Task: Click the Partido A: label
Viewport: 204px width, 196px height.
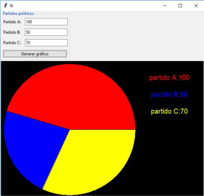Action: coord(12,22)
